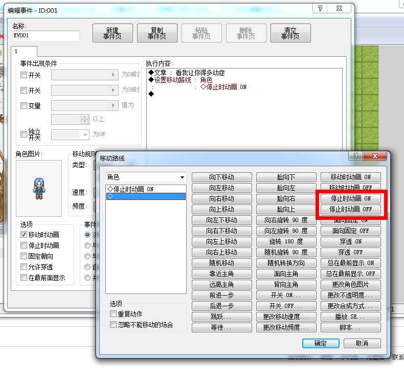Select event page tab 1

(x=24, y=51)
